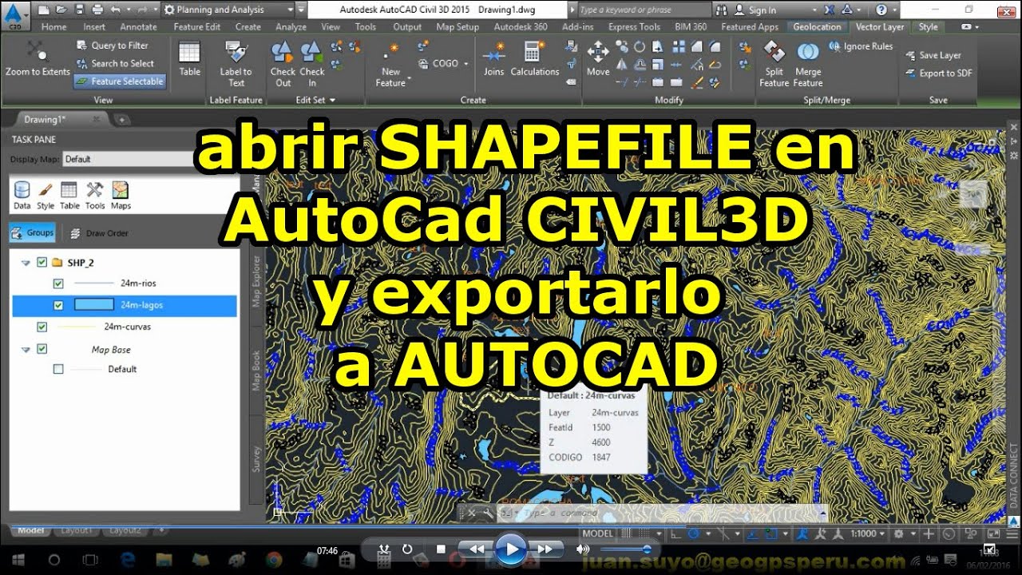
Task: Select the Groups view button
Action: [33, 233]
